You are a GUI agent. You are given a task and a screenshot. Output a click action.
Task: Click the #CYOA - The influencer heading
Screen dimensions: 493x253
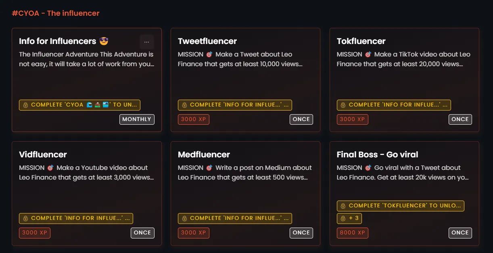[x=56, y=13]
